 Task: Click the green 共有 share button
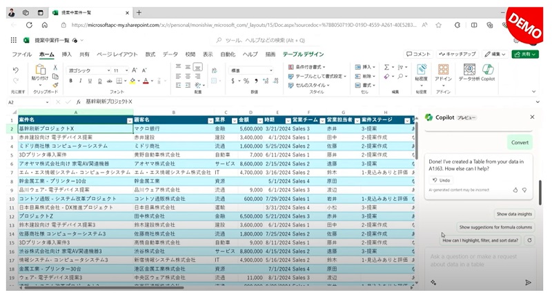[x=525, y=55]
